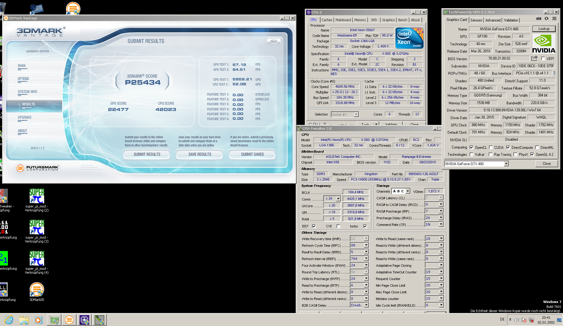563x326 pixels.
Task: Open the RAS# to CAS# Delay (tRCD) dropdown
Action: coord(441,204)
